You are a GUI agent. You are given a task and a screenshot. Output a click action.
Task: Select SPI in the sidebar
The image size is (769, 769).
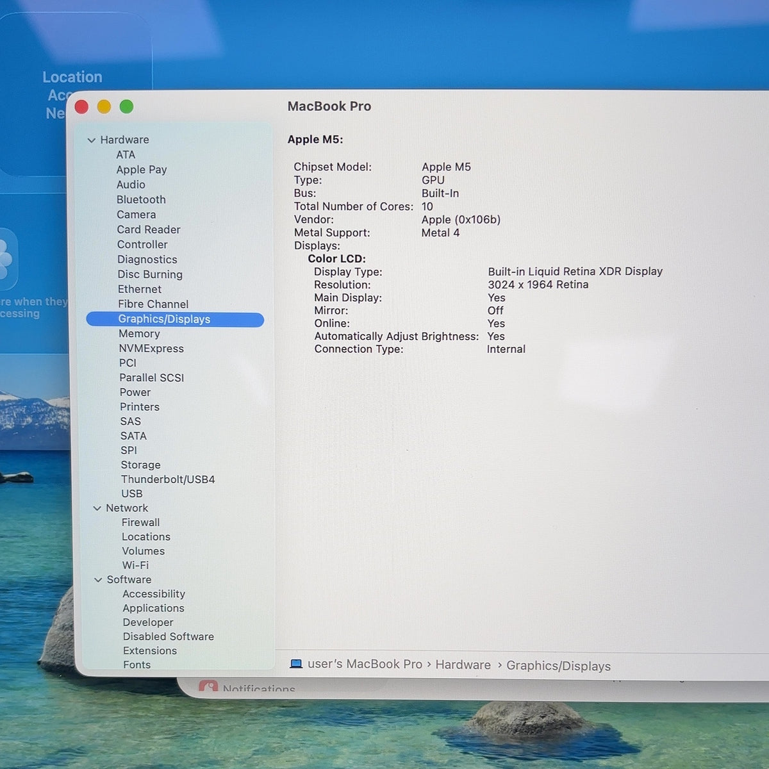(129, 451)
